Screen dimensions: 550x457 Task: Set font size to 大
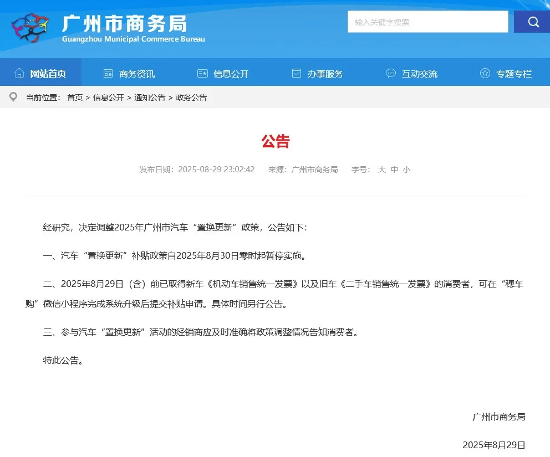[381, 170]
